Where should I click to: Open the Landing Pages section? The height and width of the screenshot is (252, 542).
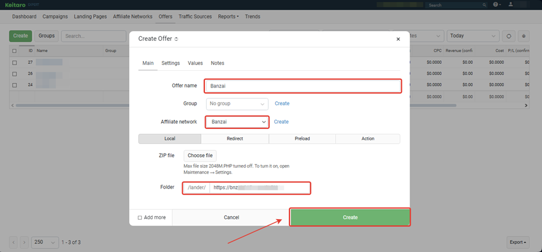pyautogui.click(x=90, y=17)
